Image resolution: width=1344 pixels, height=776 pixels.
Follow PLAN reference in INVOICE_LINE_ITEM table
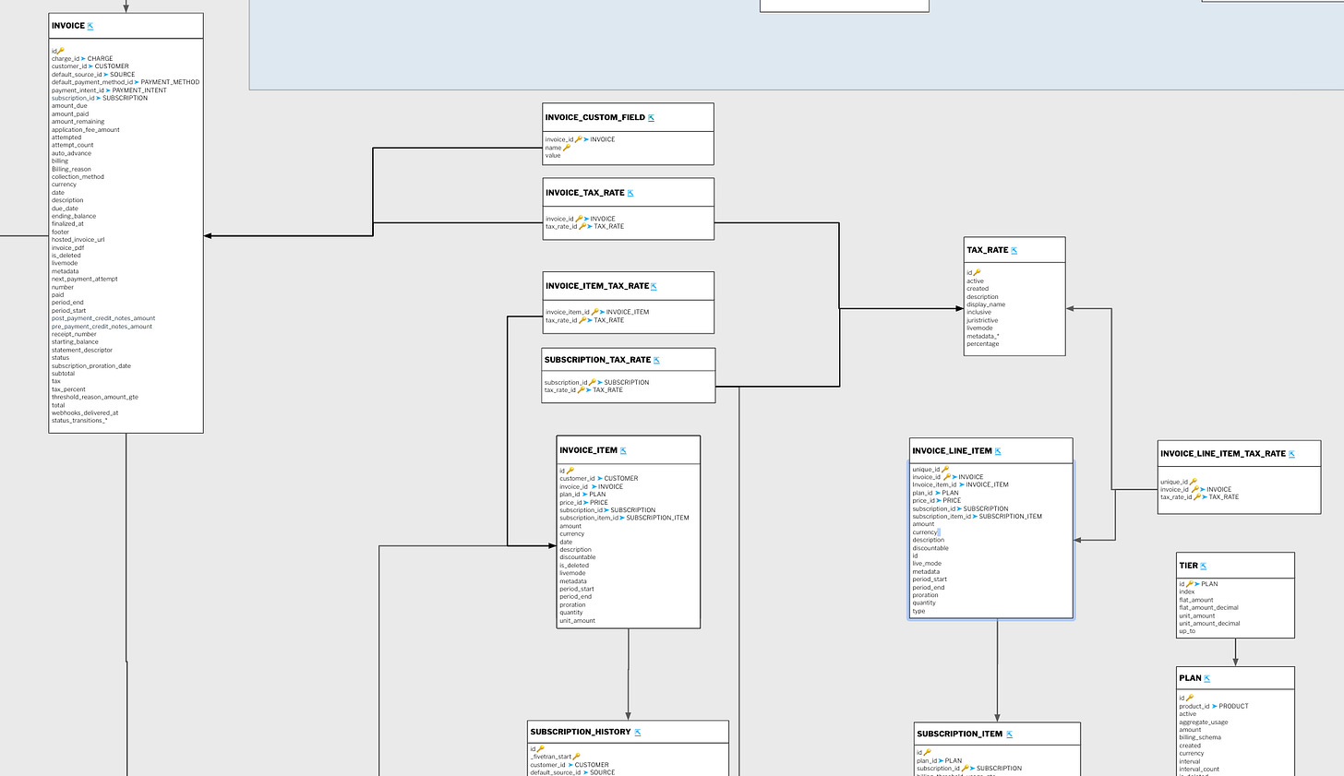[951, 493]
